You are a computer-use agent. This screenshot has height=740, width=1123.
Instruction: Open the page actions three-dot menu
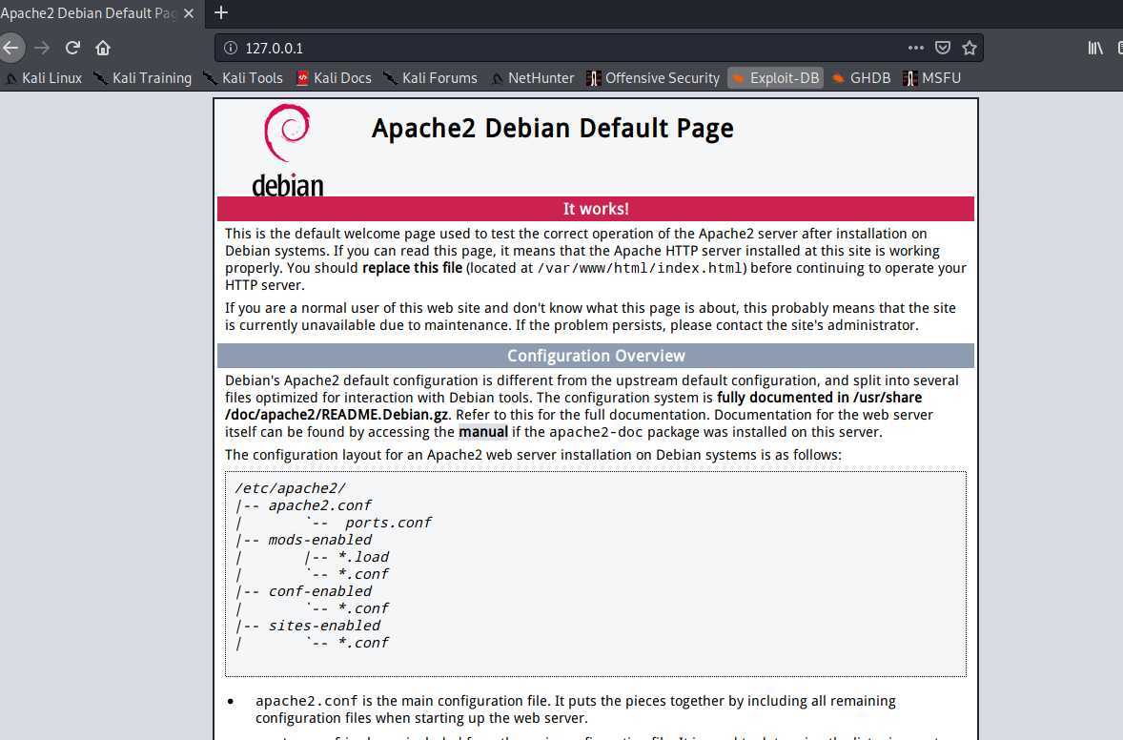915,48
